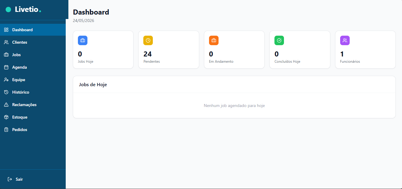Screen dimensions: 402x189
Task: Navigate to Agenda
Action: coord(33,67)
